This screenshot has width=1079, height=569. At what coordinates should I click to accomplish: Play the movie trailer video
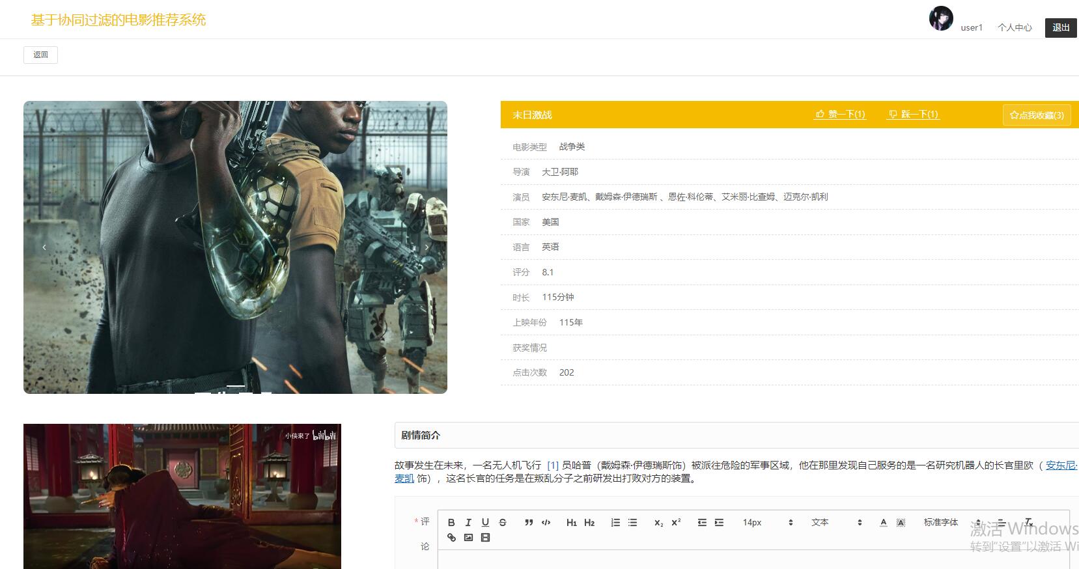point(182,496)
